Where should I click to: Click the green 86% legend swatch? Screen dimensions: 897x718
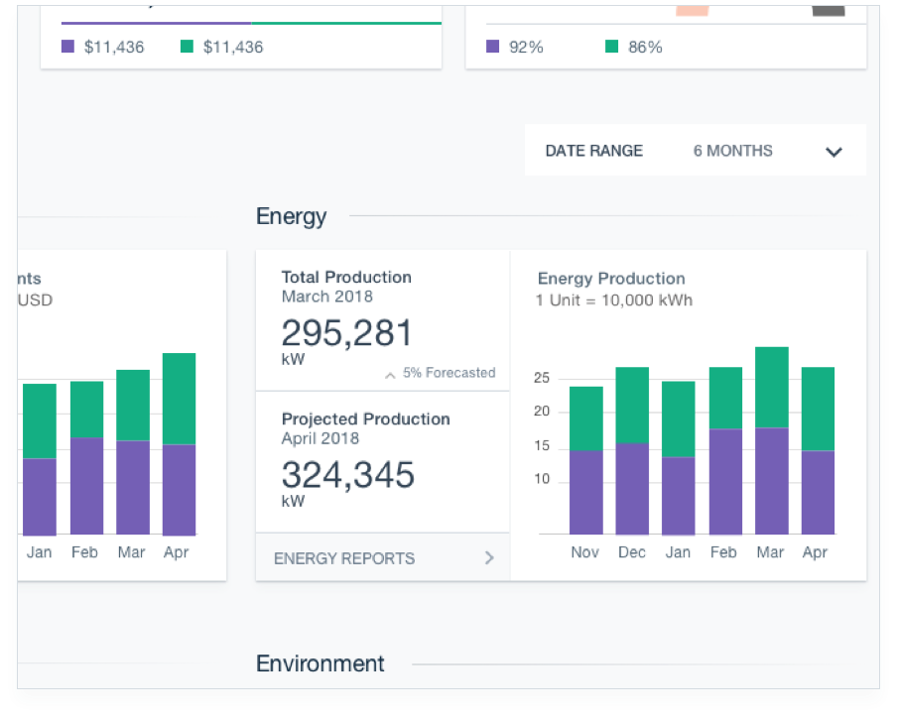[612, 47]
